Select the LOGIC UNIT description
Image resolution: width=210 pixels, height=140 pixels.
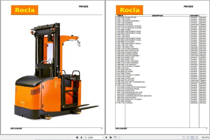(x=130, y=78)
